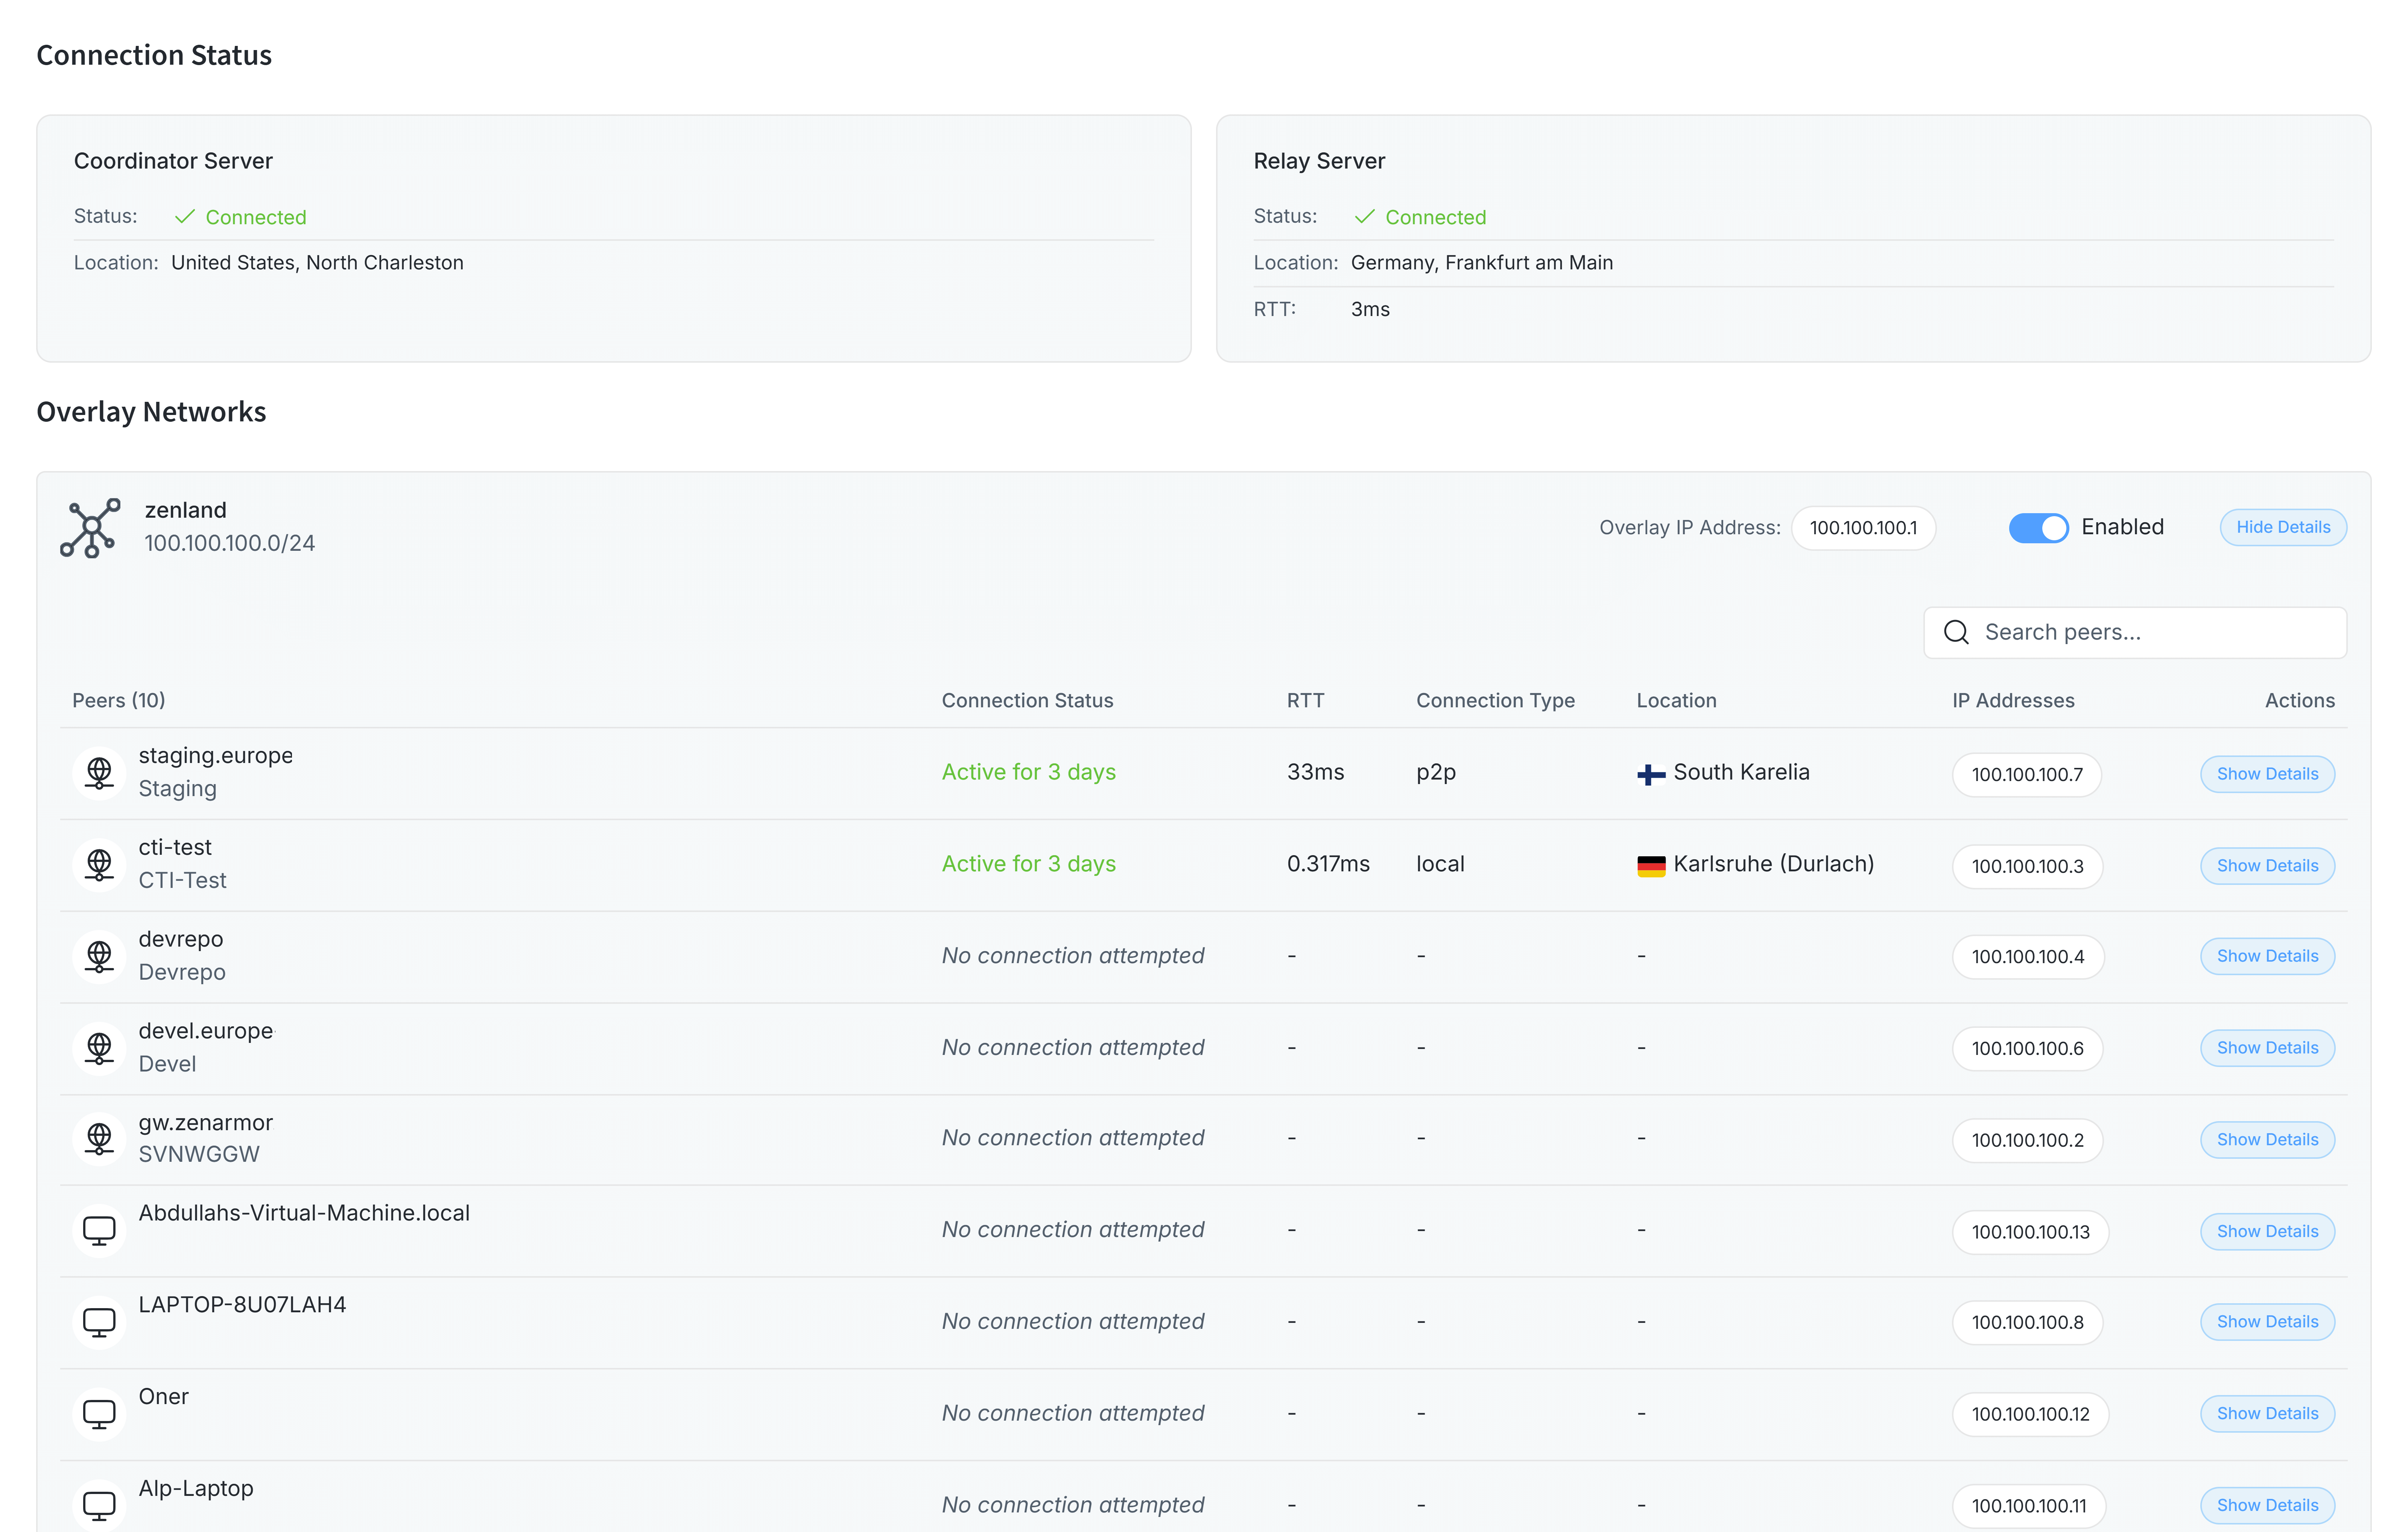The image size is (2408, 1532).
Task: Click the Abdullahs-Virtual-Machine.local monitor icon
Action: (99, 1231)
